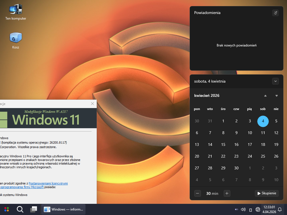Screen dimensions: 287x215
Task: Go to previous month with up arrow
Action: (x=265, y=96)
